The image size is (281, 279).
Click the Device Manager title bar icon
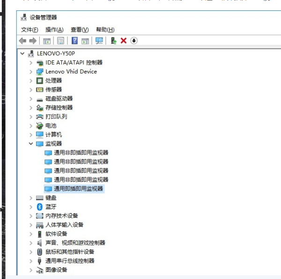pyautogui.click(x=24, y=17)
